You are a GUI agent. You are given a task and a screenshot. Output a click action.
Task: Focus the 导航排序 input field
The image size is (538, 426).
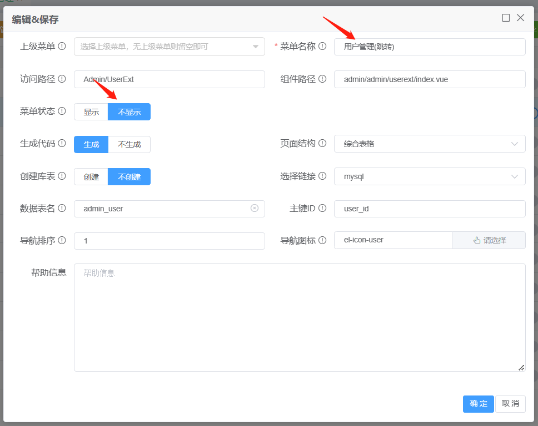pyautogui.click(x=169, y=241)
